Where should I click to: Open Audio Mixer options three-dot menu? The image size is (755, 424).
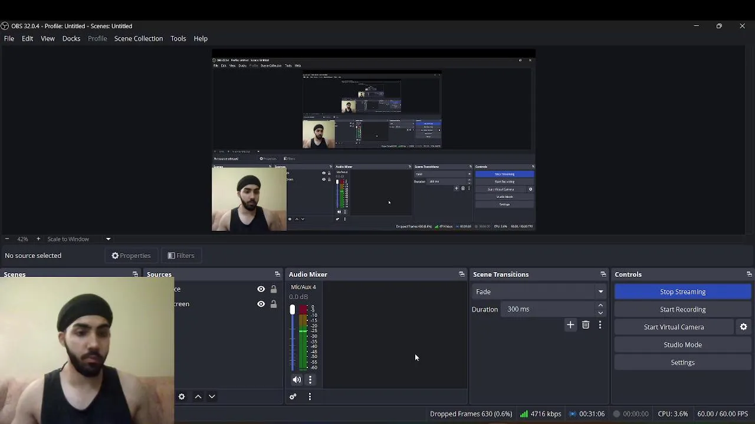[x=310, y=397]
